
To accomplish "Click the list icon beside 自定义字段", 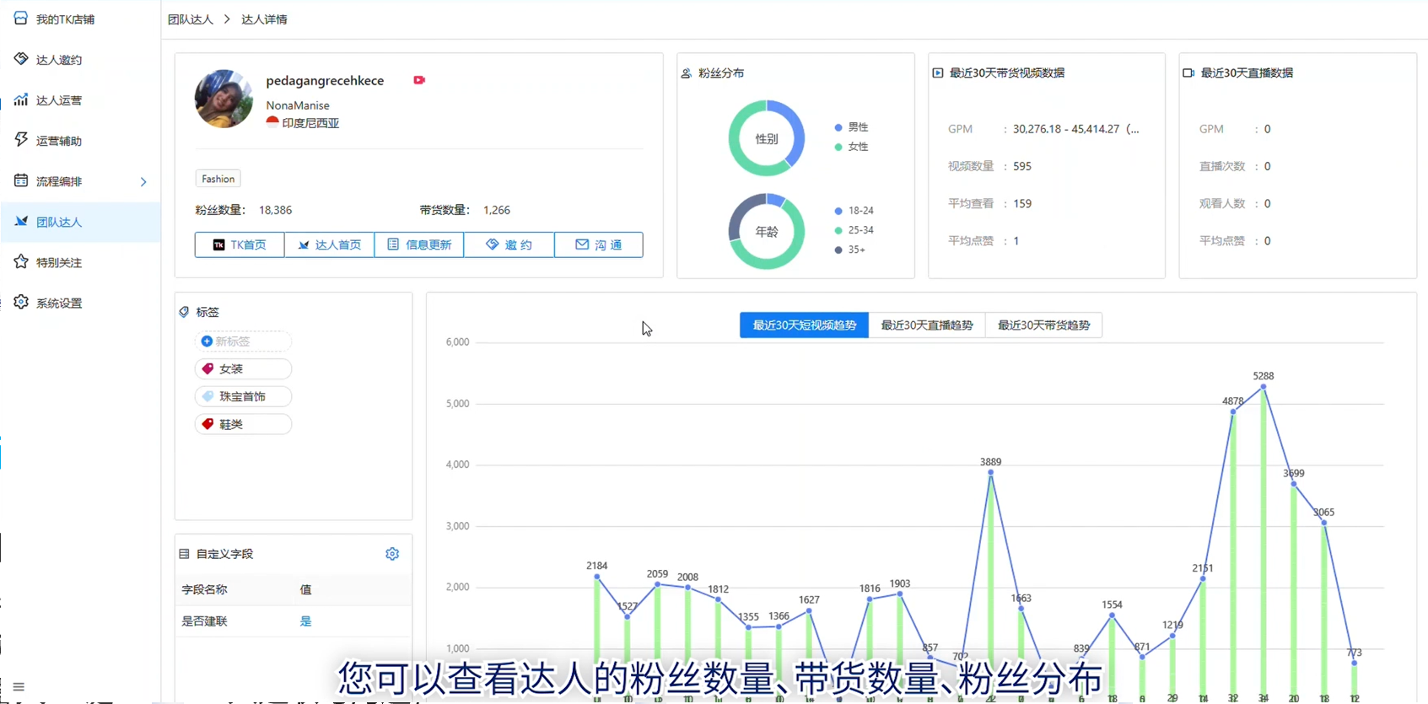I will pos(184,554).
